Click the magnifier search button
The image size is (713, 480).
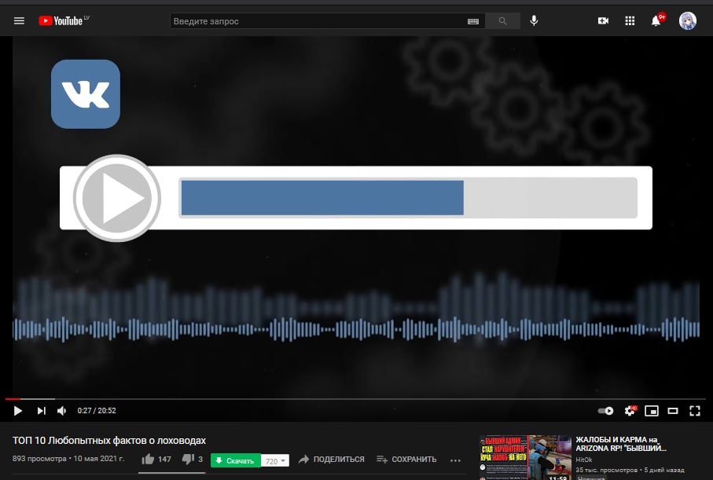point(502,21)
